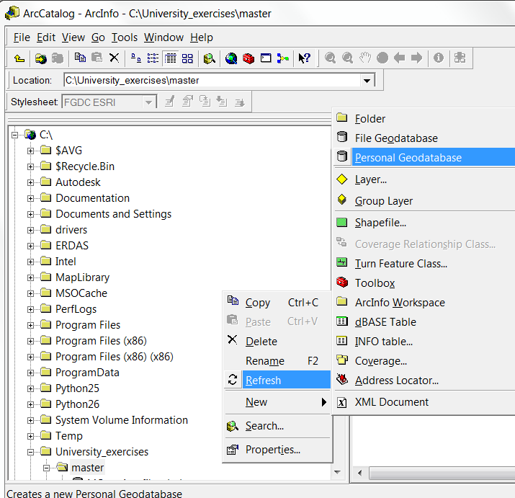Image resolution: width=515 pixels, height=498 pixels.
Task: Click the Connect To Folder icon
Action: point(41,58)
